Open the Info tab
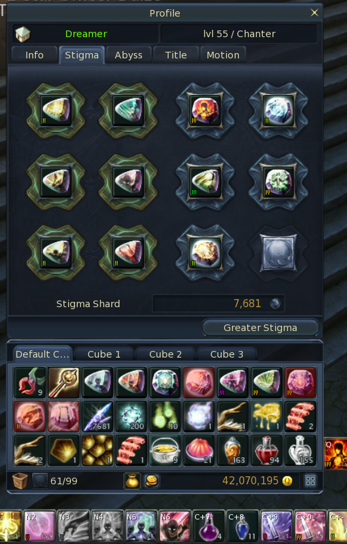347x544 pixels. click(35, 55)
